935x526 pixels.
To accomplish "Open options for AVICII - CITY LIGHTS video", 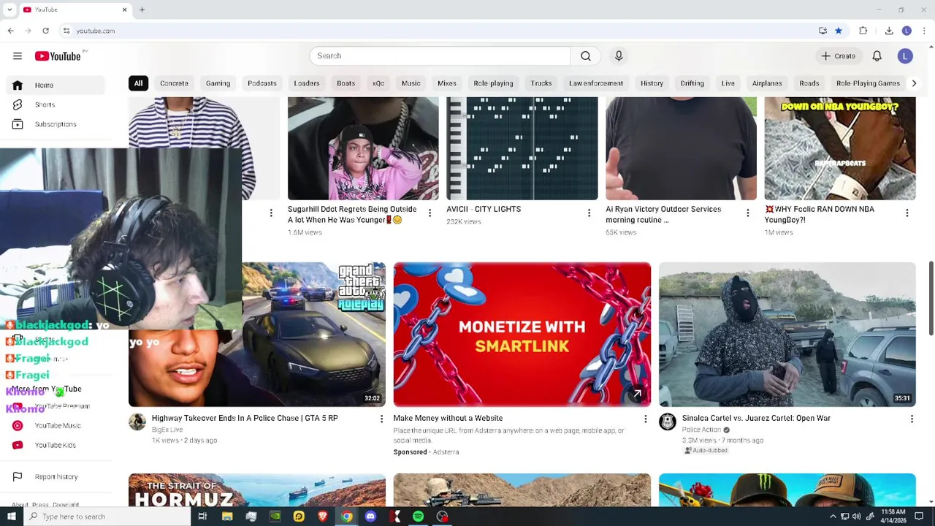I will [589, 213].
